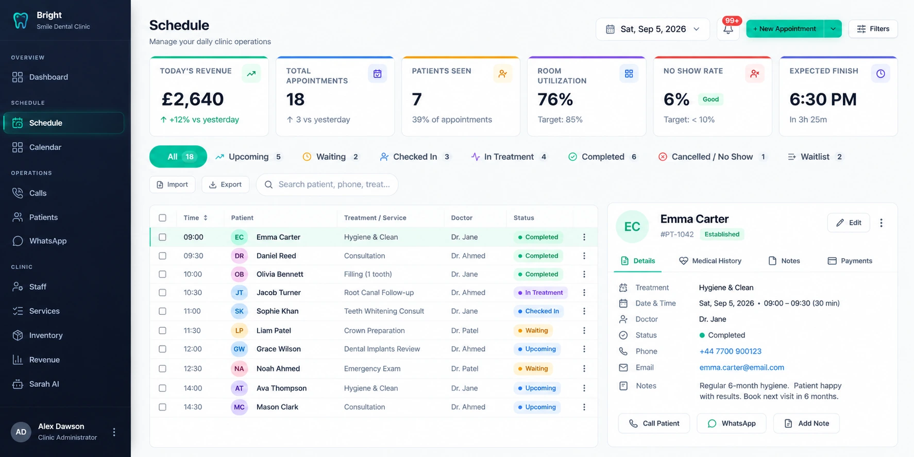
Task: Sort the table by Time column
Action: 195,218
